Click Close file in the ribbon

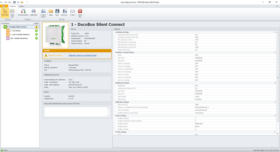(80, 13)
